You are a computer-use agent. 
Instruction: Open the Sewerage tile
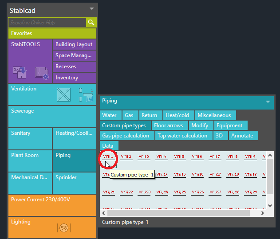click(x=52, y=117)
